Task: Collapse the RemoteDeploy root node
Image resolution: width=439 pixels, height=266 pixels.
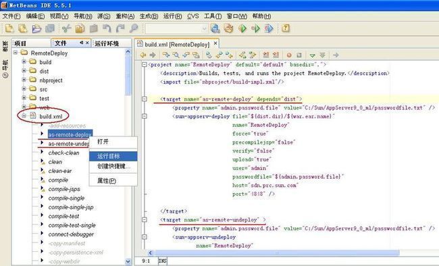Action: pos(16,53)
